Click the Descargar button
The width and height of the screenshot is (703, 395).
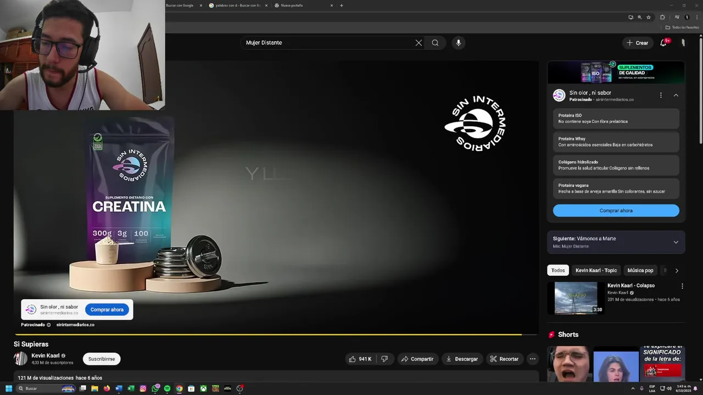(462, 359)
